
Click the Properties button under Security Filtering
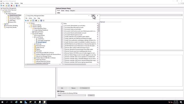click(x=85, y=88)
